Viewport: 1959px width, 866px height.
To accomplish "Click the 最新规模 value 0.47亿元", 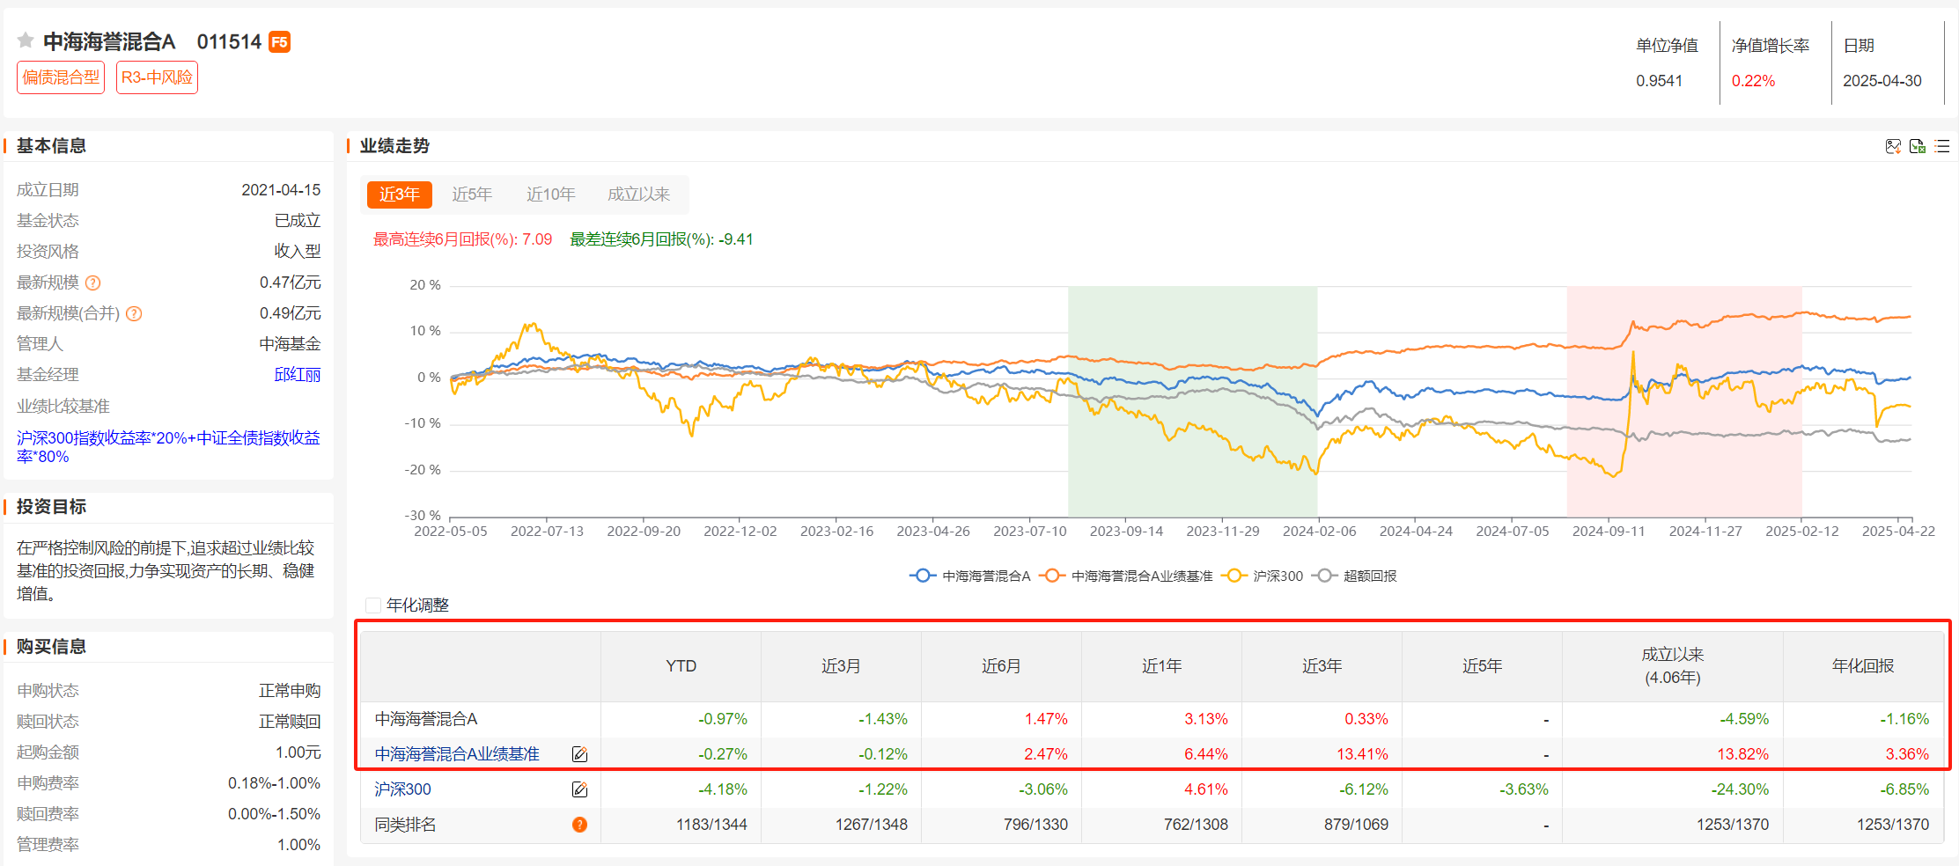I will click(x=290, y=283).
